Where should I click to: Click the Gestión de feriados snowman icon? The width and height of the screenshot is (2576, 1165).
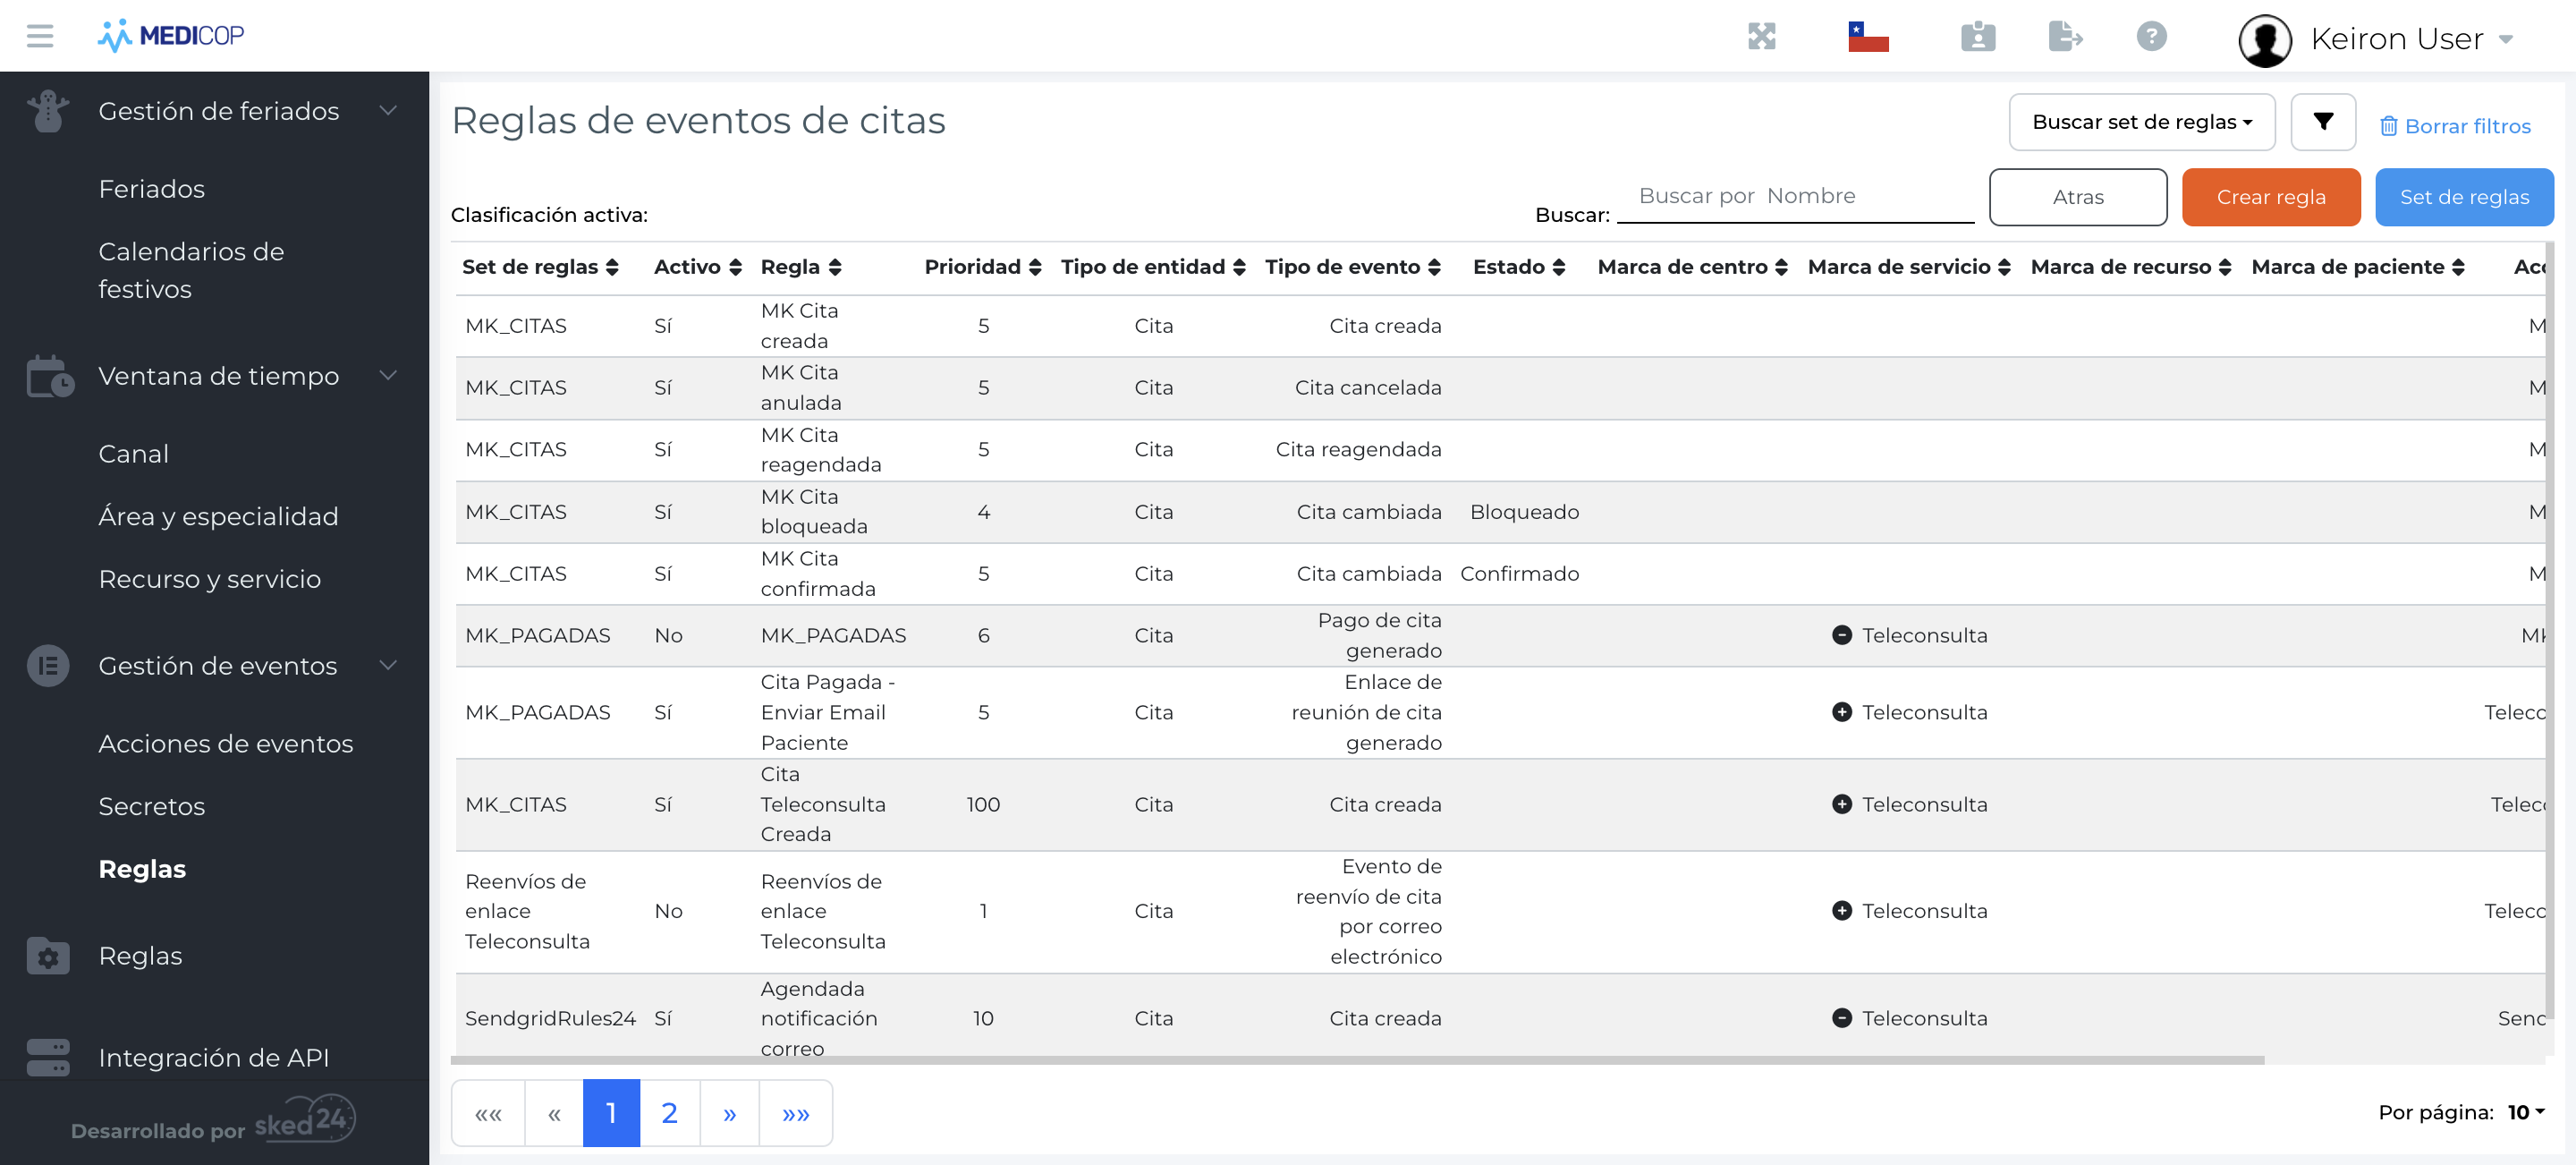click(x=48, y=111)
